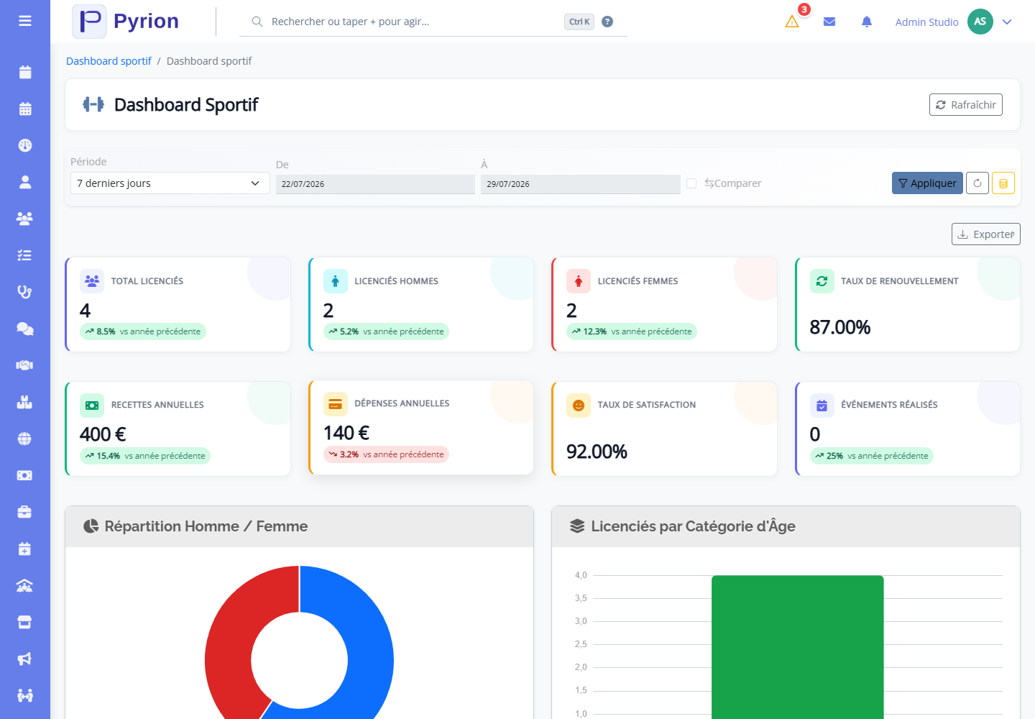Screen dimensions: 1035x719
Task: Click the 8.5% vs année précédente badge
Action: 143,331
